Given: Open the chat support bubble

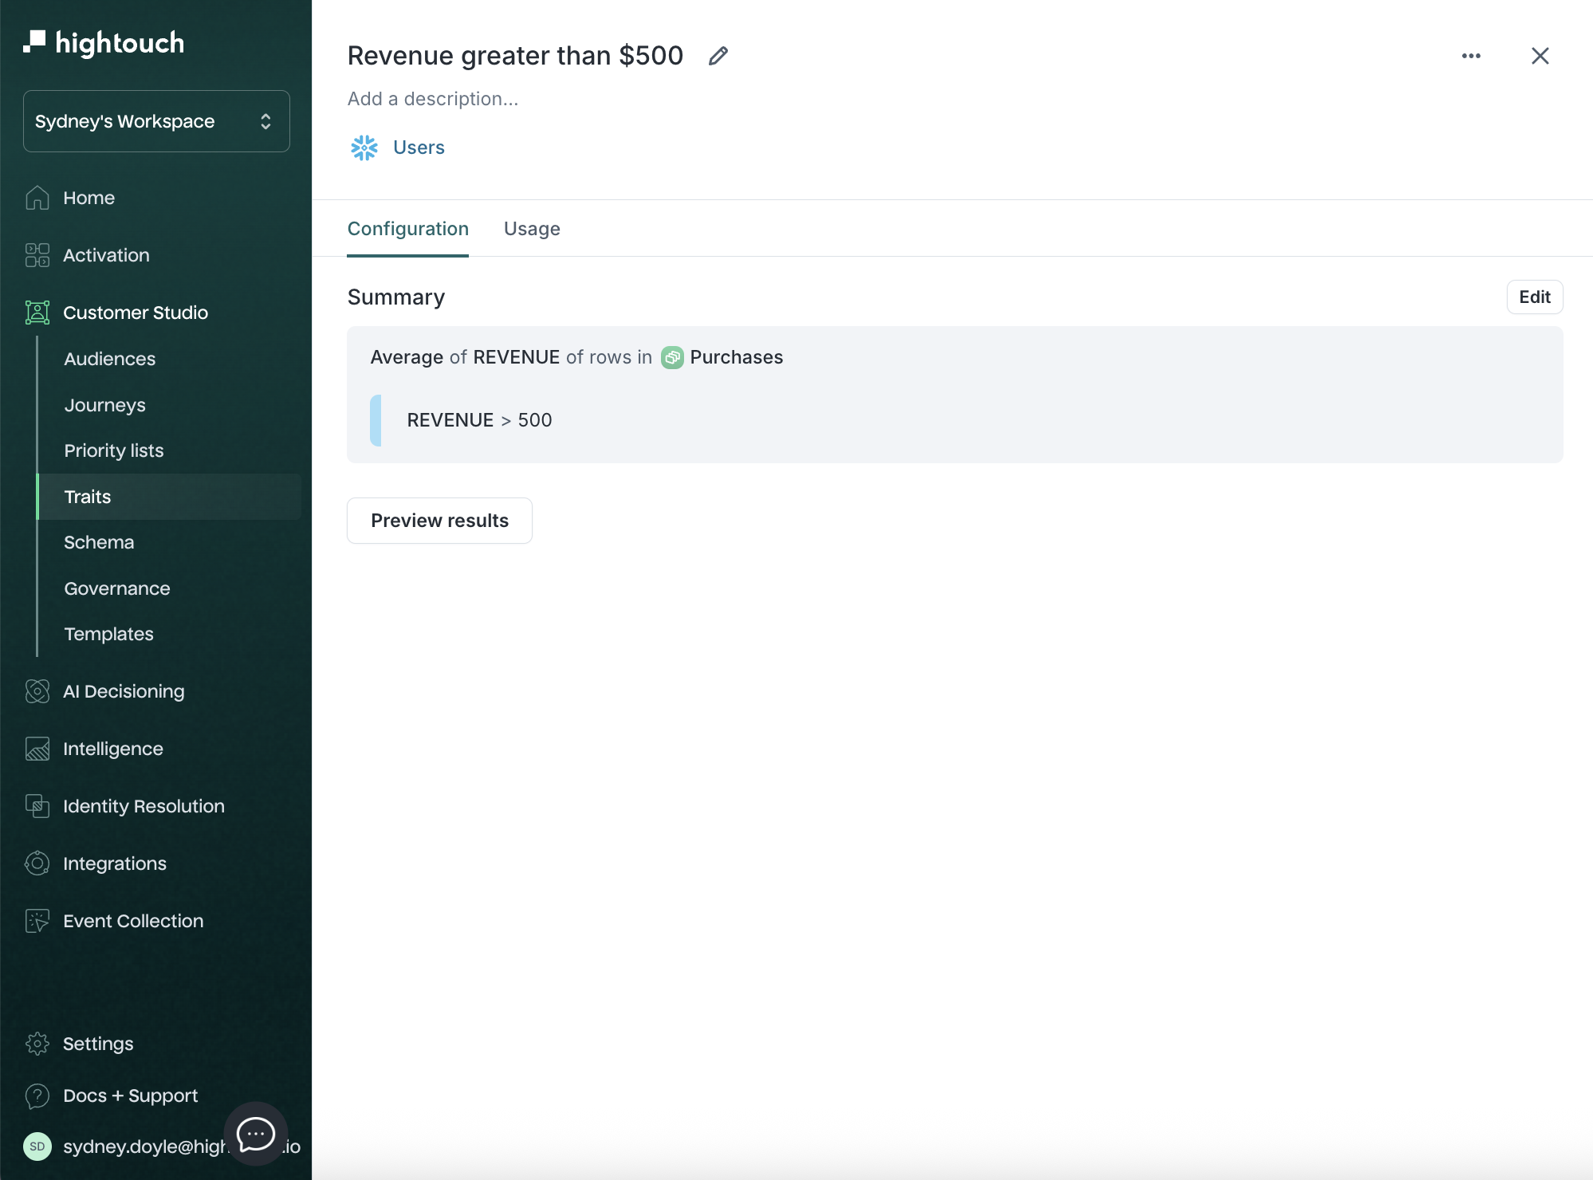Looking at the screenshot, I should [256, 1134].
